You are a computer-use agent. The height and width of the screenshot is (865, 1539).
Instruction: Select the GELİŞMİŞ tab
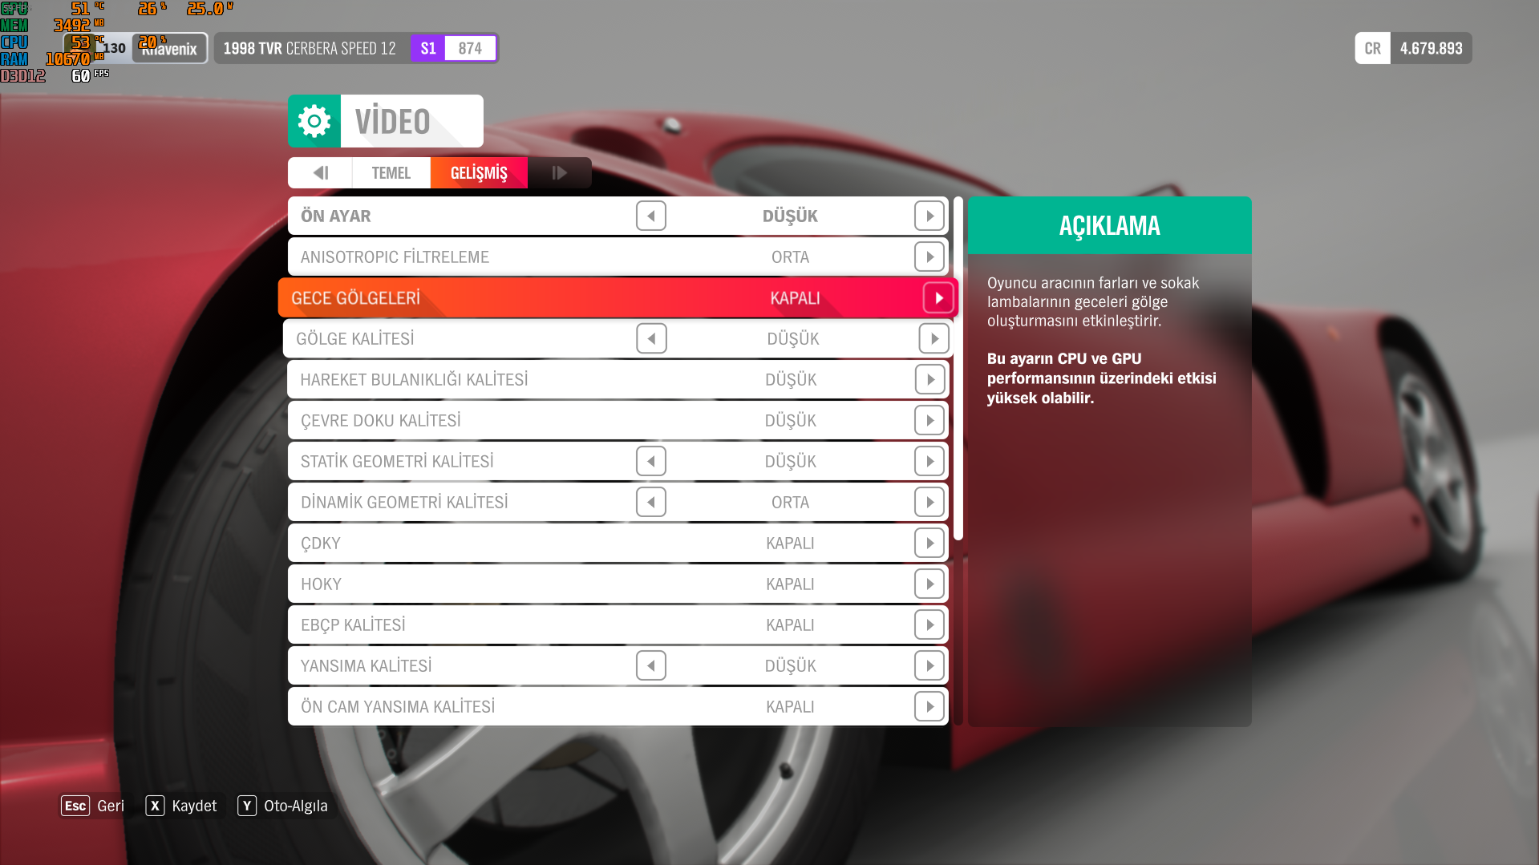point(479,172)
